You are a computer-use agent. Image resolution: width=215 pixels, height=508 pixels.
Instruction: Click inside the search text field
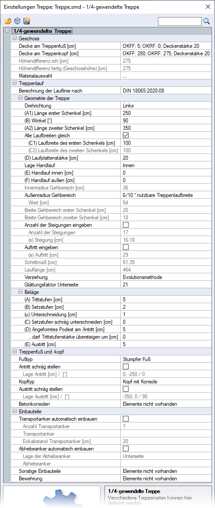179,21
